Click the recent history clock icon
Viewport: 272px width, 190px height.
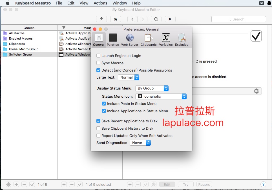coord(156,19)
